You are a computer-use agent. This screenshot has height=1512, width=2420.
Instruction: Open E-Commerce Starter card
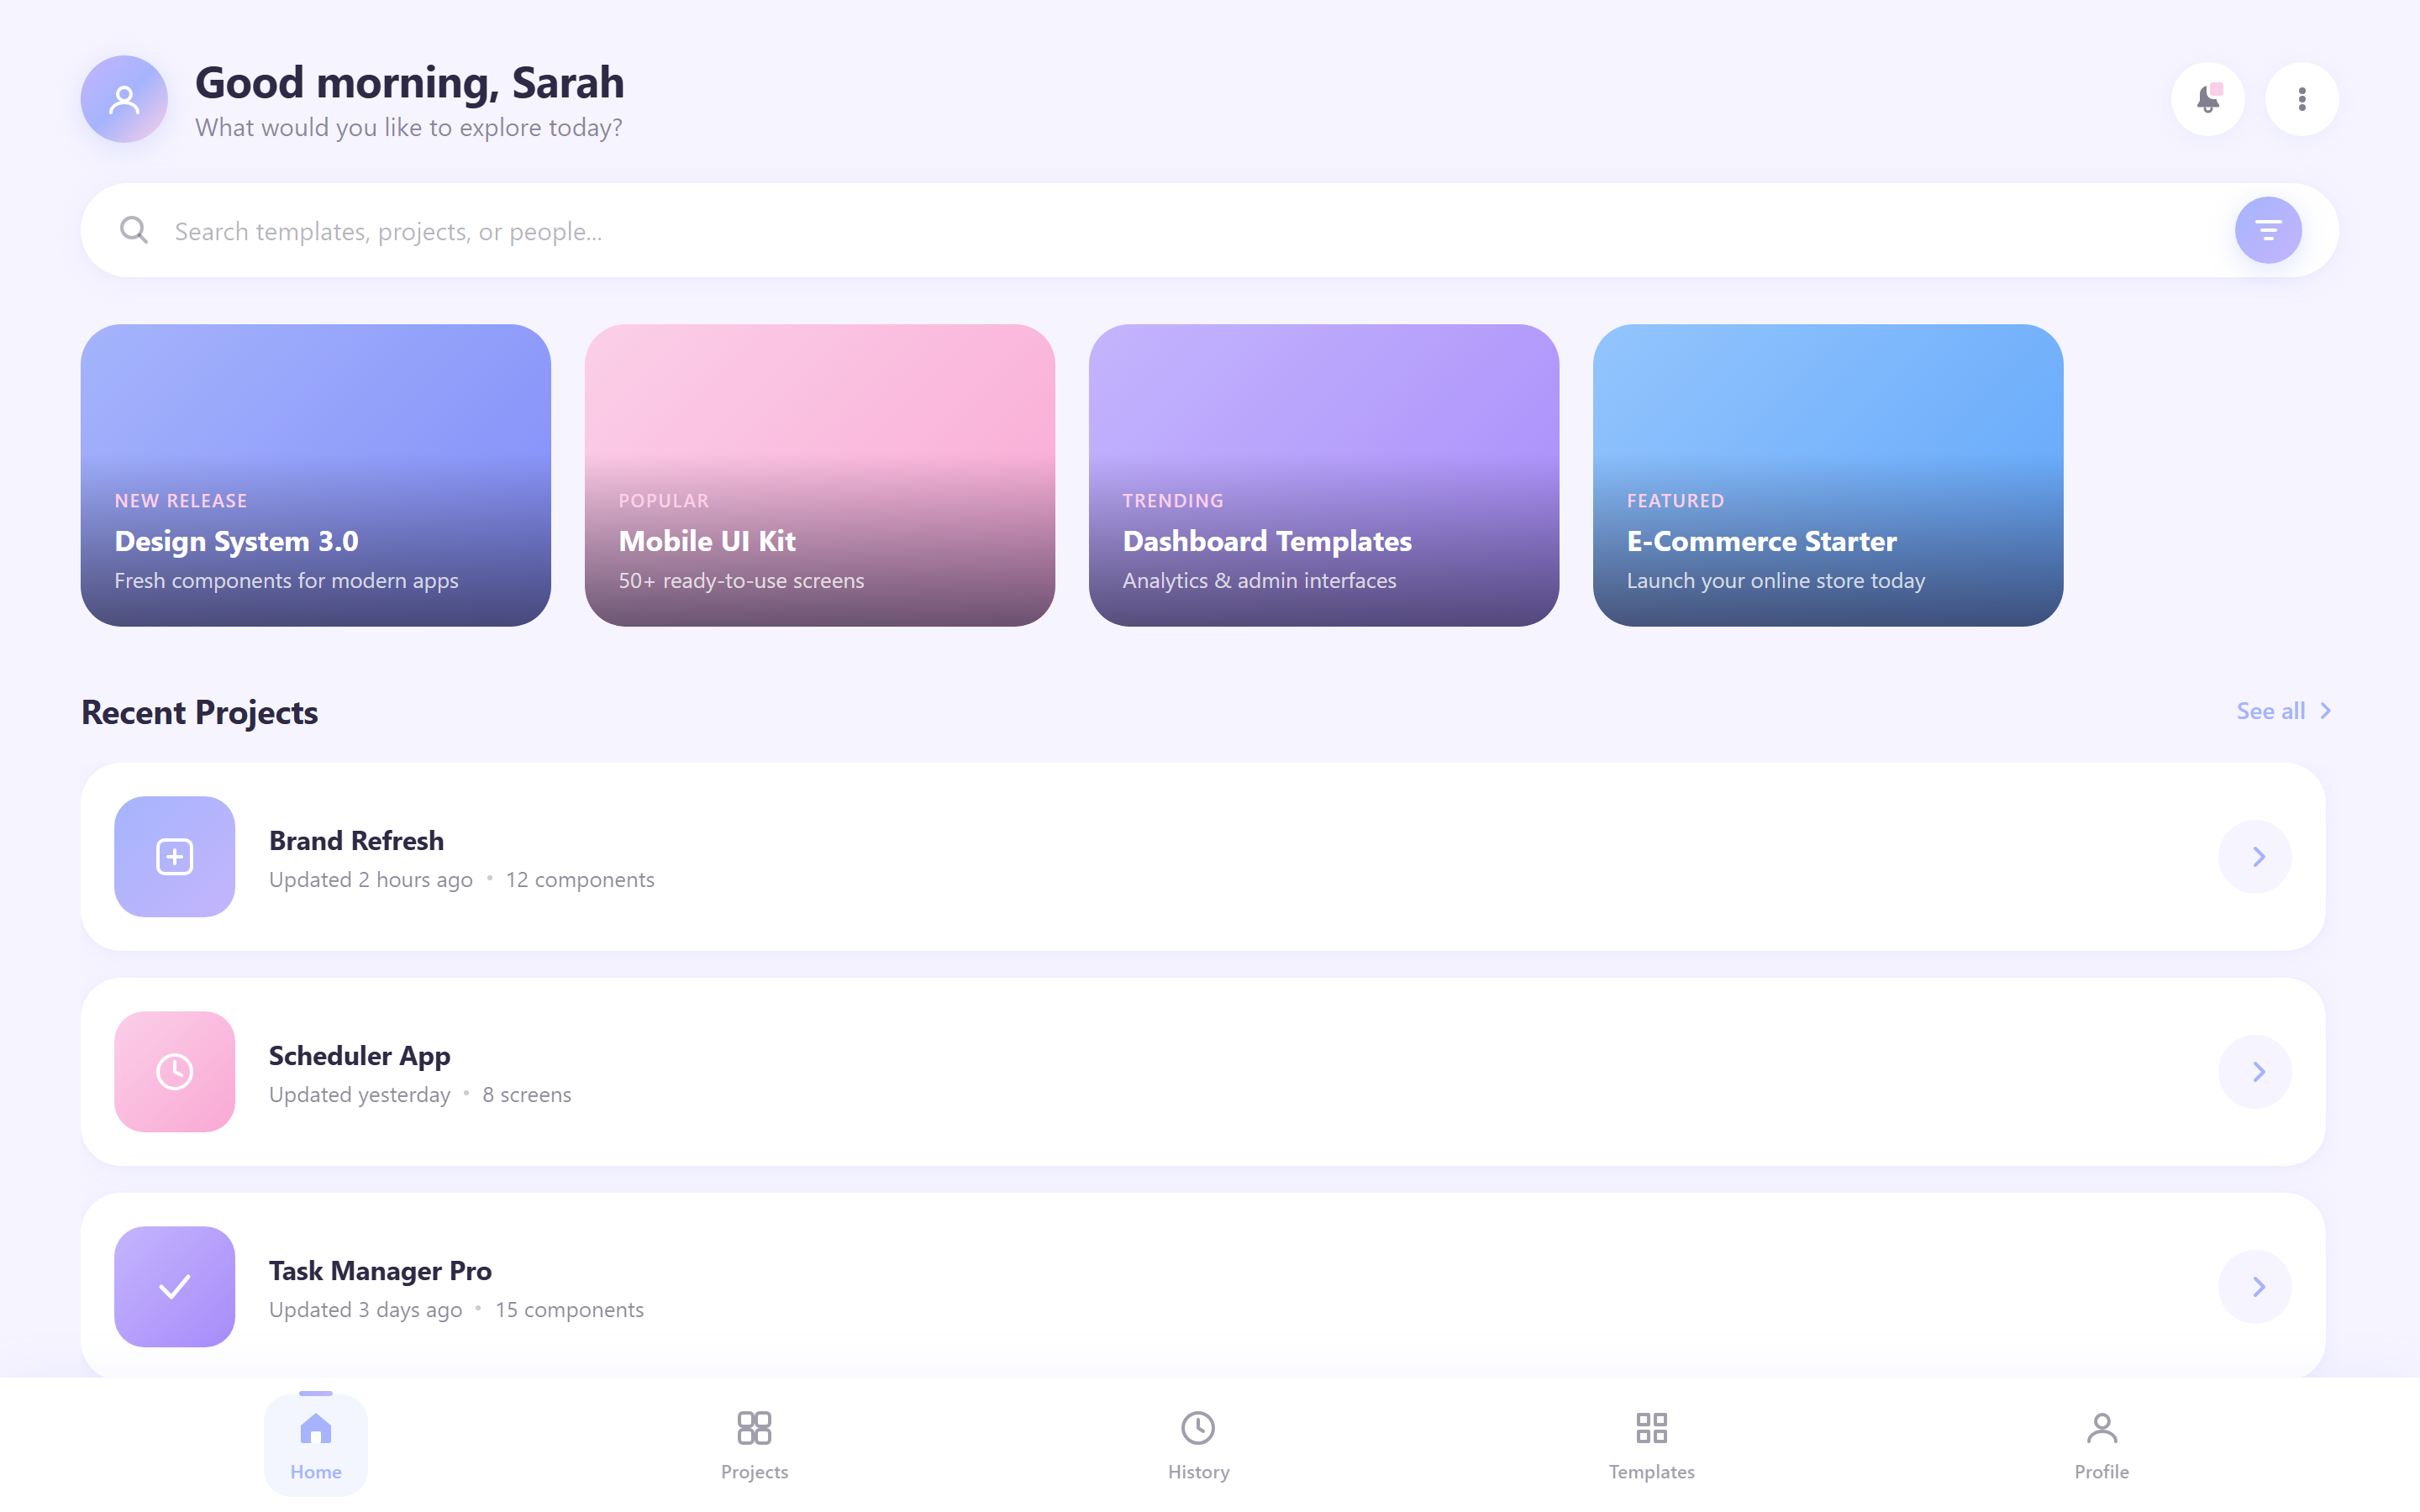(1828, 475)
